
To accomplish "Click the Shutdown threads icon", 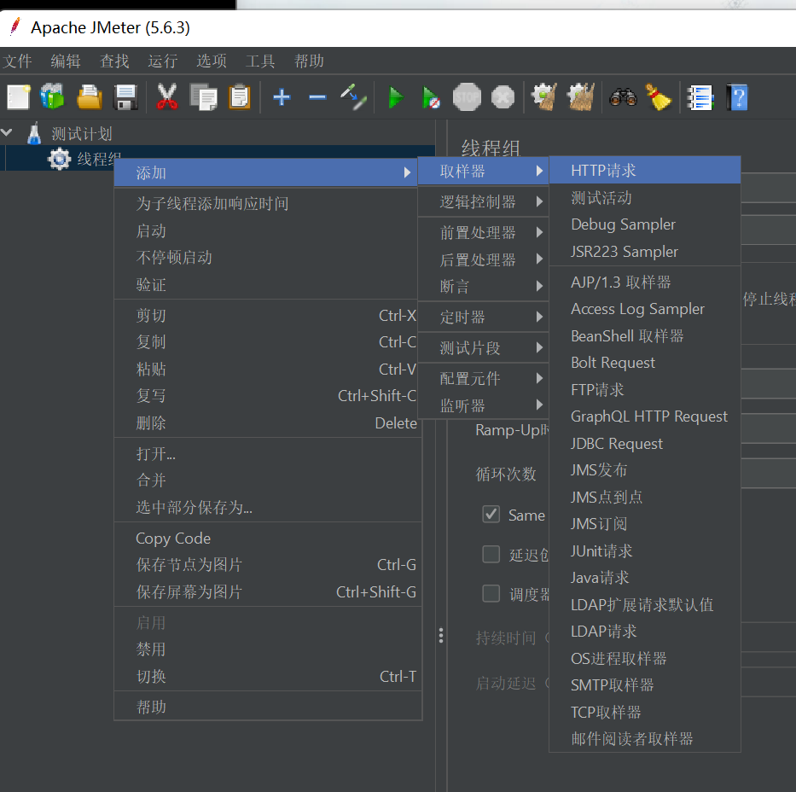I will pyautogui.click(x=503, y=97).
